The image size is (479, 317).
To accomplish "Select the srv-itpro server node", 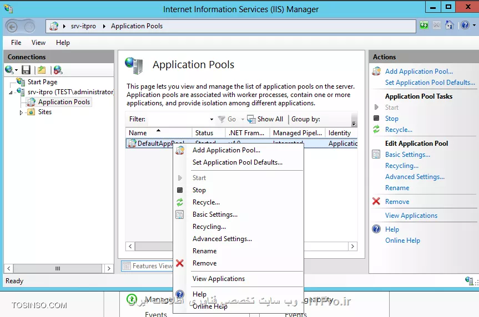I will click(x=70, y=92).
